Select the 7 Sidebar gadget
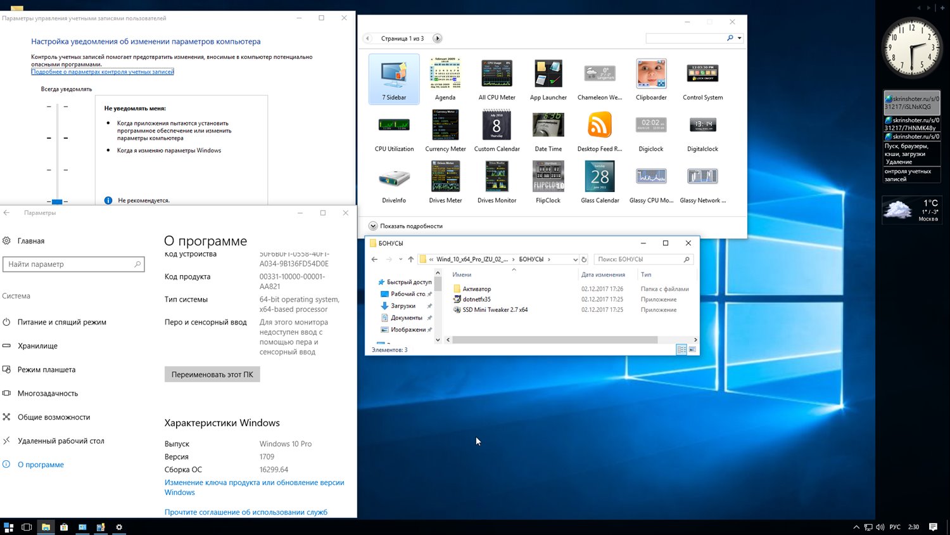Image resolution: width=950 pixels, height=535 pixels. [394, 79]
